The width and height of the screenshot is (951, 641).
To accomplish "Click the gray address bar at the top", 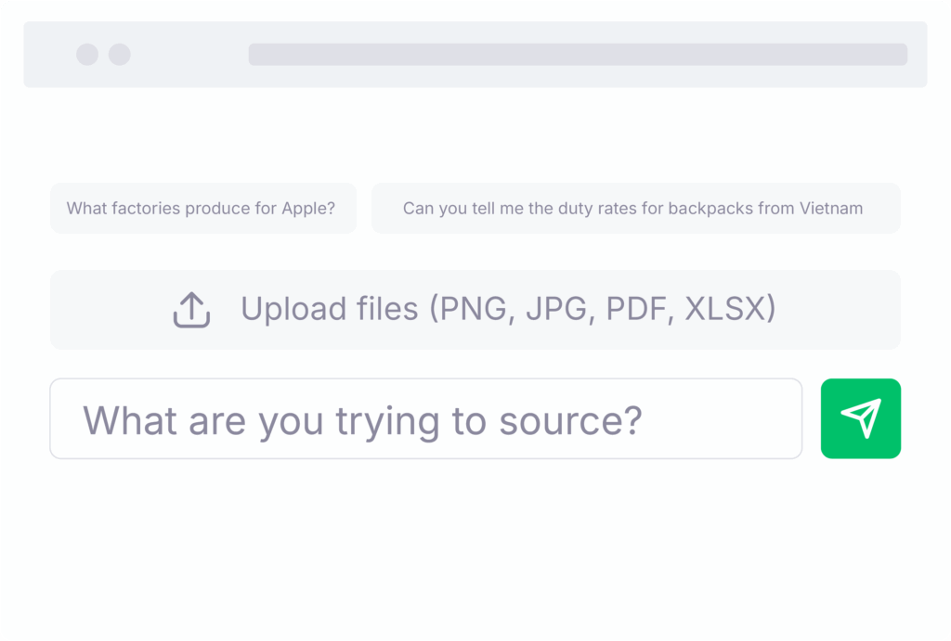I will [577, 55].
